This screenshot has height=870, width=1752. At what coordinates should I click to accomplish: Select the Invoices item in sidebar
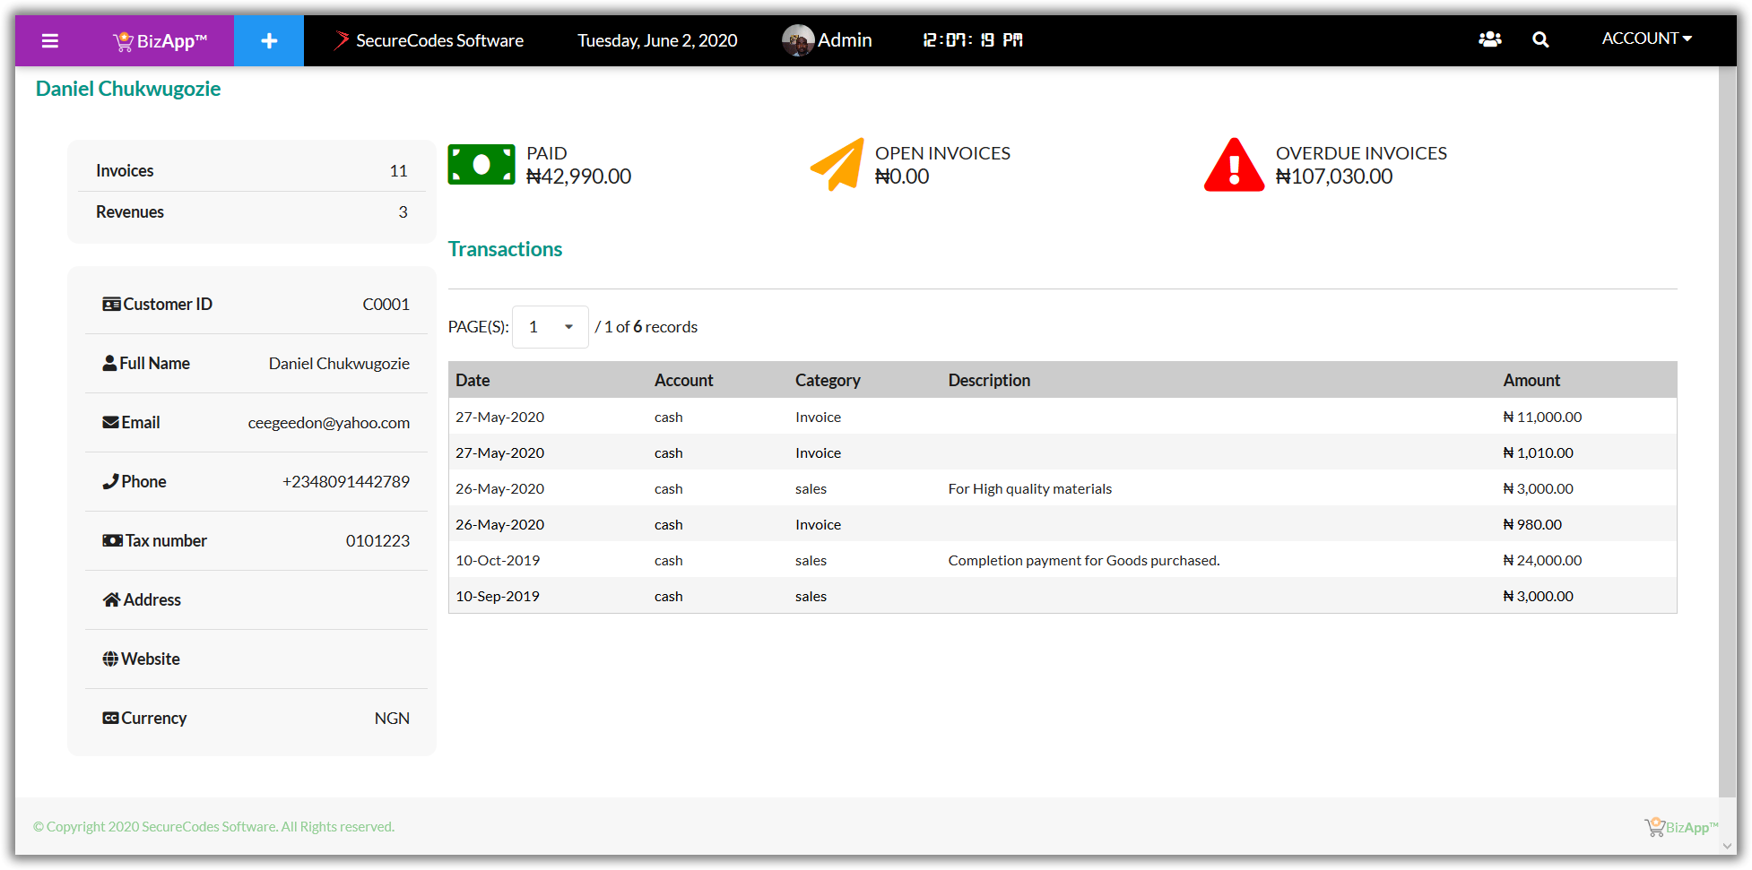coord(125,170)
